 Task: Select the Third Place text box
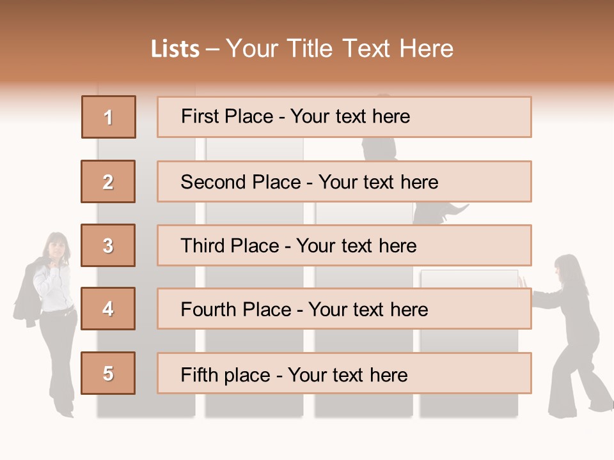[344, 245]
